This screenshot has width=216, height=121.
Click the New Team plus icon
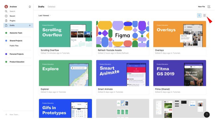pyautogui.click(x=6, y=114)
